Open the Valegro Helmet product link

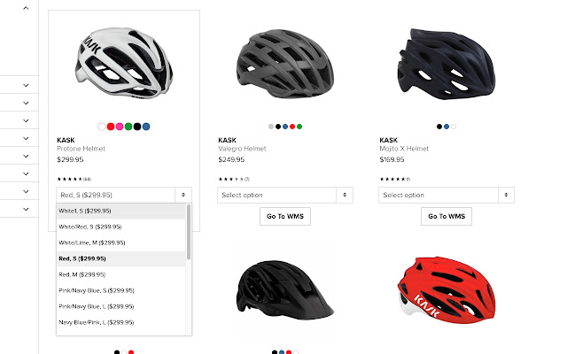242,149
